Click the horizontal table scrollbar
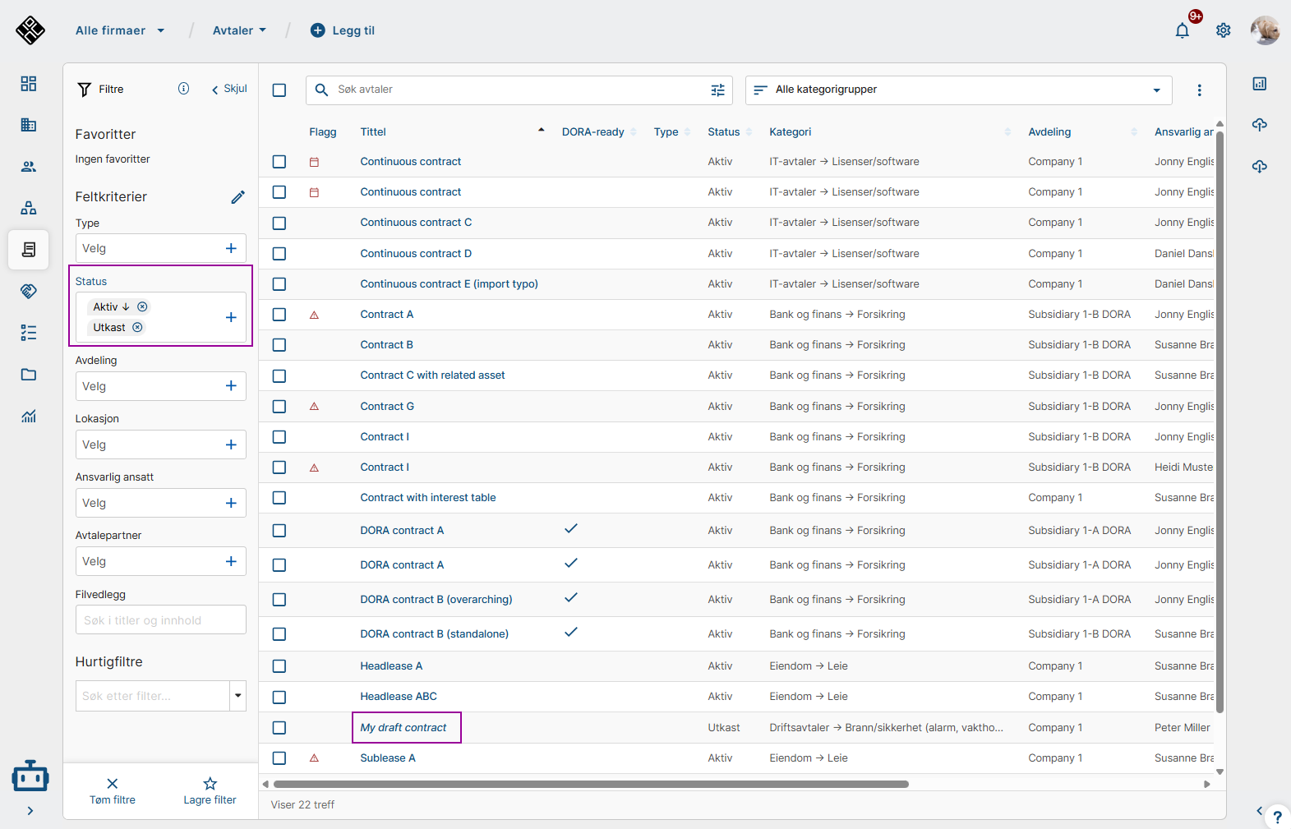The width and height of the screenshot is (1291, 829). coord(591,784)
